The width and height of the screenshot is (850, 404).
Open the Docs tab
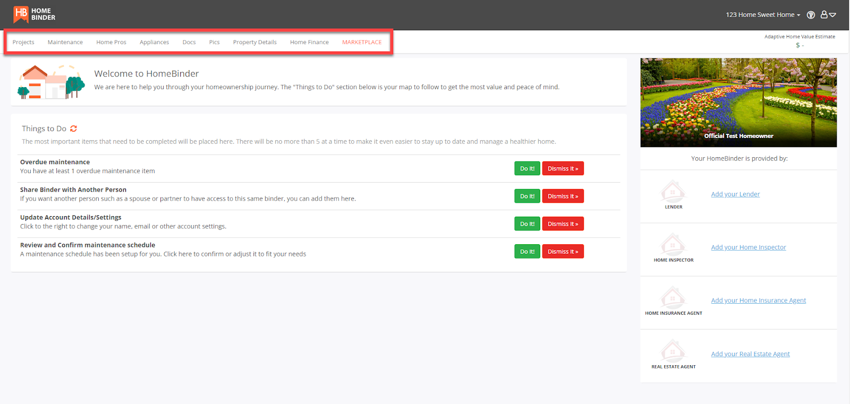pos(189,42)
